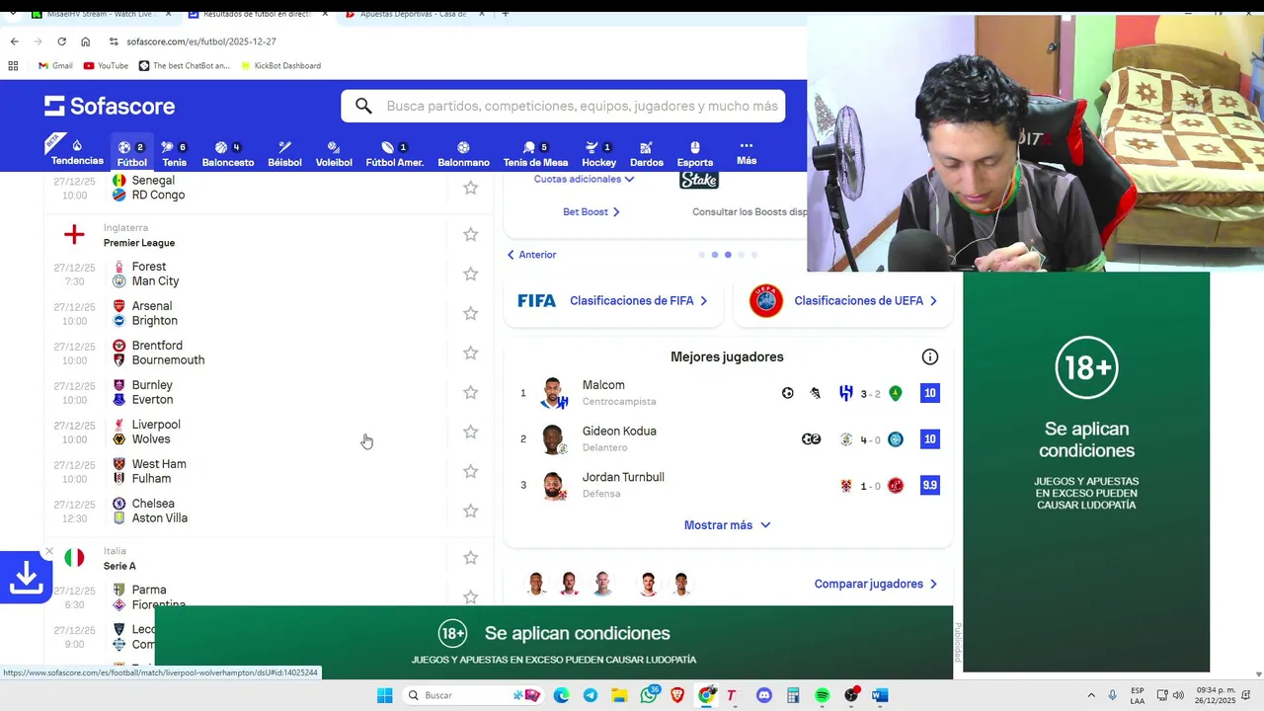This screenshot has width=1264, height=711.
Task: Open Microsoft Word from the taskbar
Action: (x=880, y=695)
